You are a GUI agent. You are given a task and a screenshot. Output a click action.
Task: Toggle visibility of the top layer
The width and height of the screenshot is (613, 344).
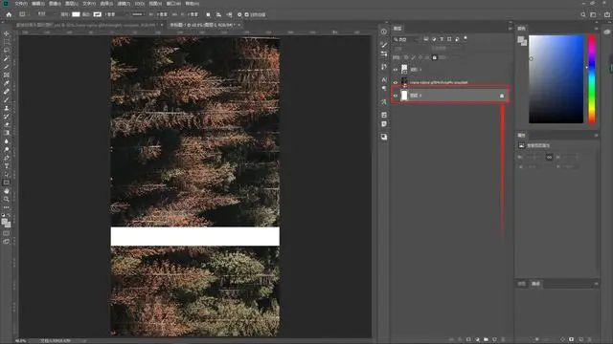(396, 70)
